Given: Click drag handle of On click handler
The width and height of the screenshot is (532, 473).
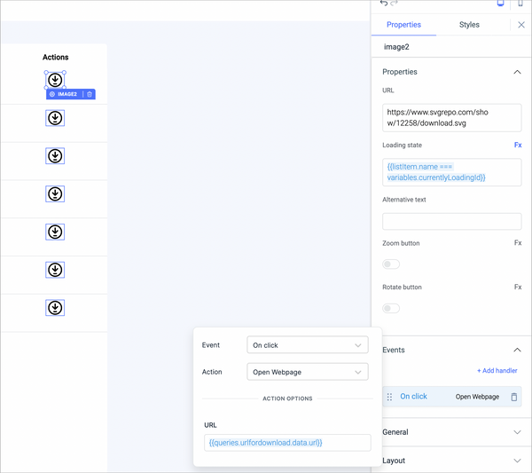Looking at the screenshot, I should 389,397.
